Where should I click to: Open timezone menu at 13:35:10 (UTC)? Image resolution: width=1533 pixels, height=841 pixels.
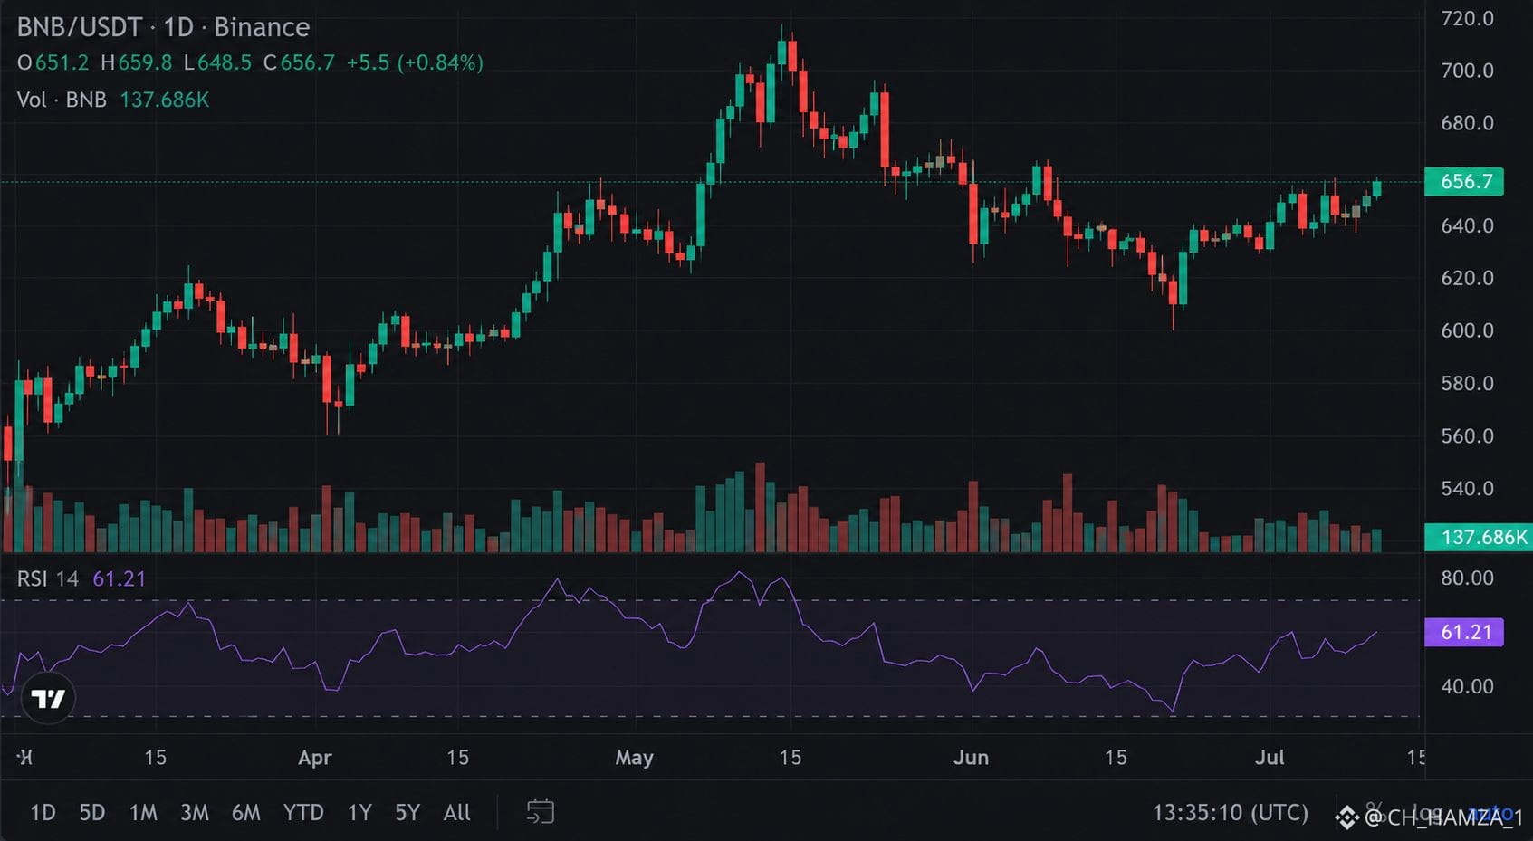[x=1230, y=812]
